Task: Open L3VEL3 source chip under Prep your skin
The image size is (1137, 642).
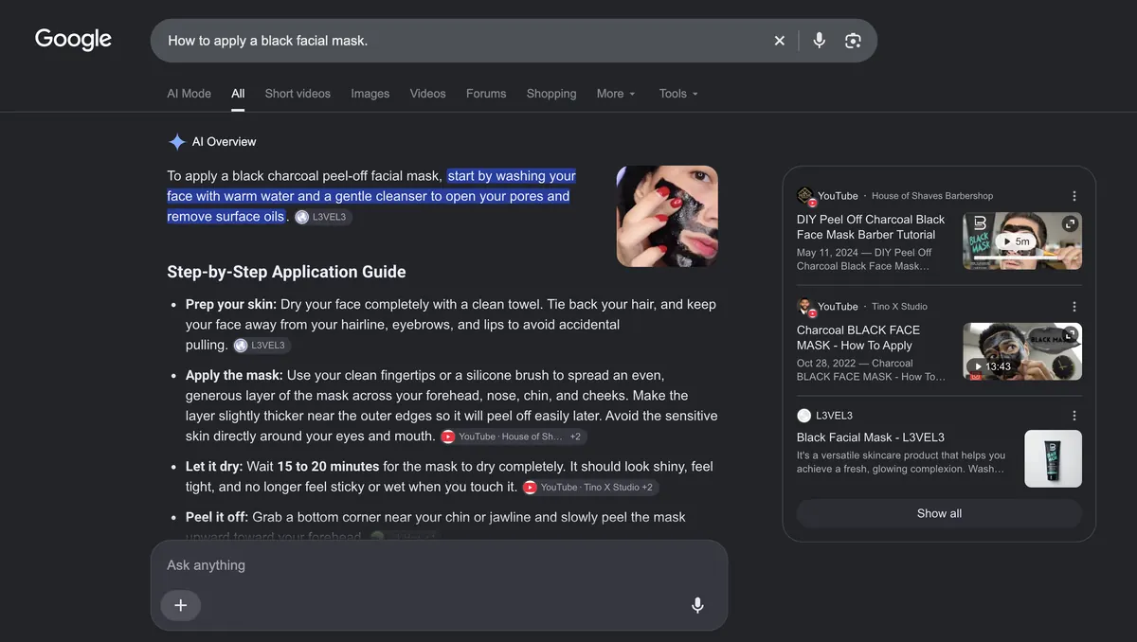Action: pos(262,346)
